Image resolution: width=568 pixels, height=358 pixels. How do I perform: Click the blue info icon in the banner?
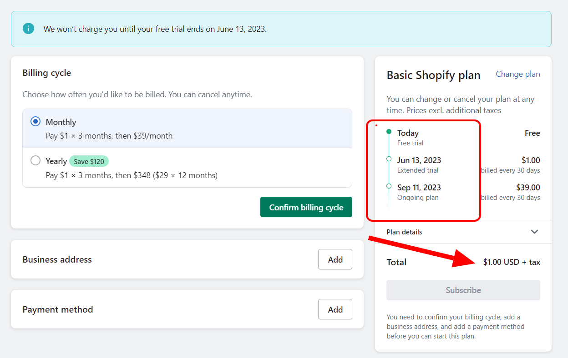(28, 28)
